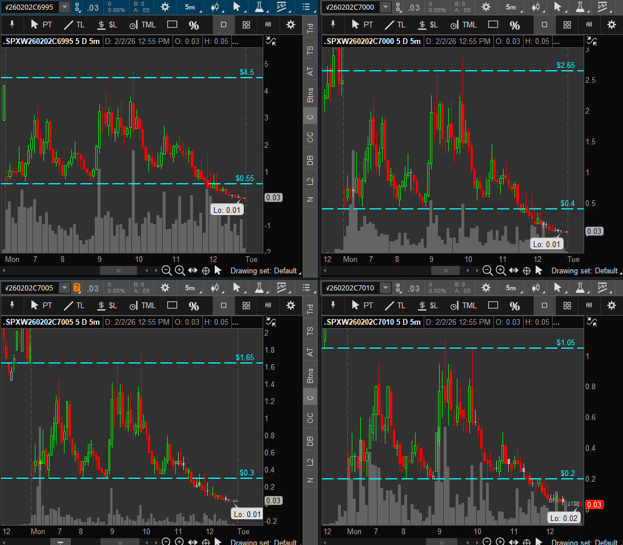Select the TL trendline tool in C6995 panel
The image size is (623, 545).
pos(74,25)
